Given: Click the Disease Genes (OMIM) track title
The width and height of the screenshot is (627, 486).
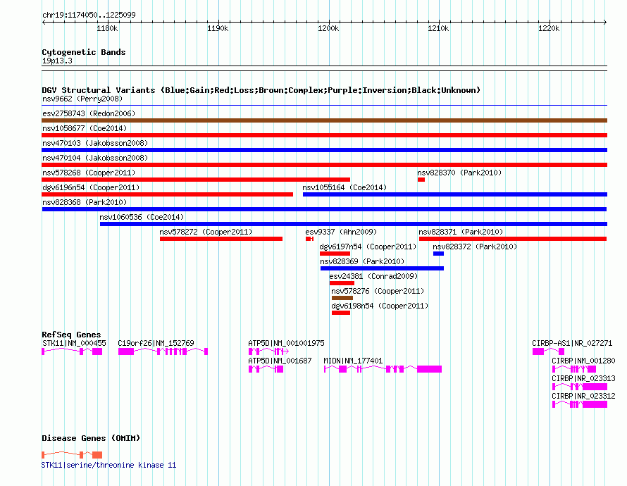Looking at the screenshot, I should click(x=91, y=438).
